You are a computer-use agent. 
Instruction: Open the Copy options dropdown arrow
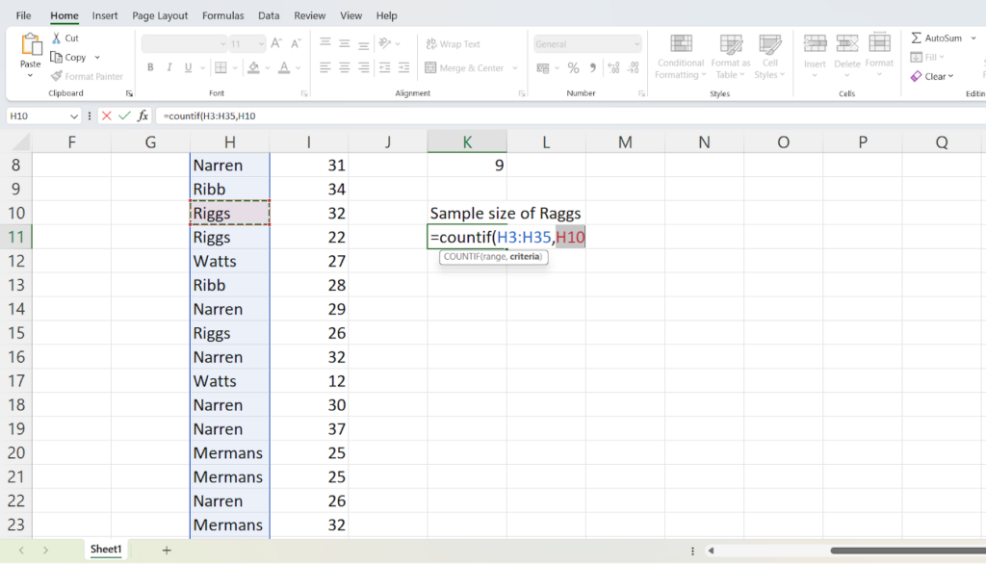coord(97,58)
